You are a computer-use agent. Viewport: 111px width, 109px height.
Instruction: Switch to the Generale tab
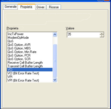pos(10,7)
